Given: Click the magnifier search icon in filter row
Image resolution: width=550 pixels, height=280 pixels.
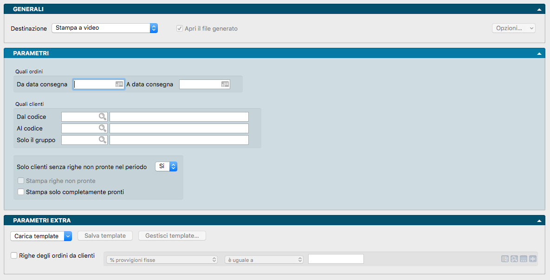Looking at the screenshot, I should point(514,259).
